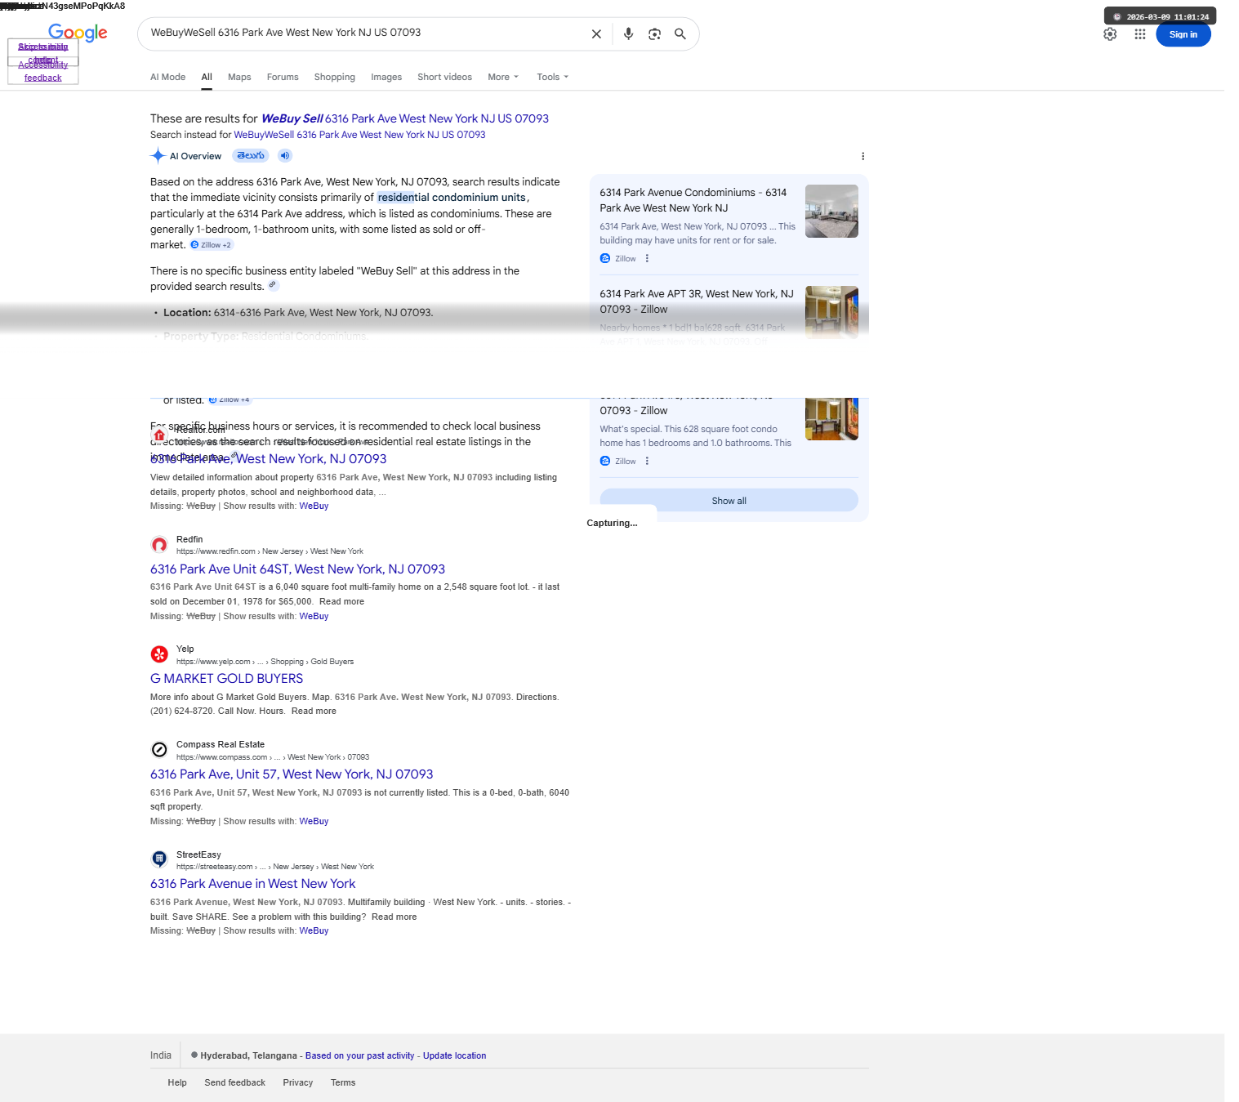This screenshot has width=1239, height=1102.
Task: Open G MARKET GOLD BUYERS Yelp result
Action: (226, 679)
